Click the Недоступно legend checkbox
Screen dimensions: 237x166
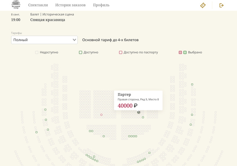point(37,52)
